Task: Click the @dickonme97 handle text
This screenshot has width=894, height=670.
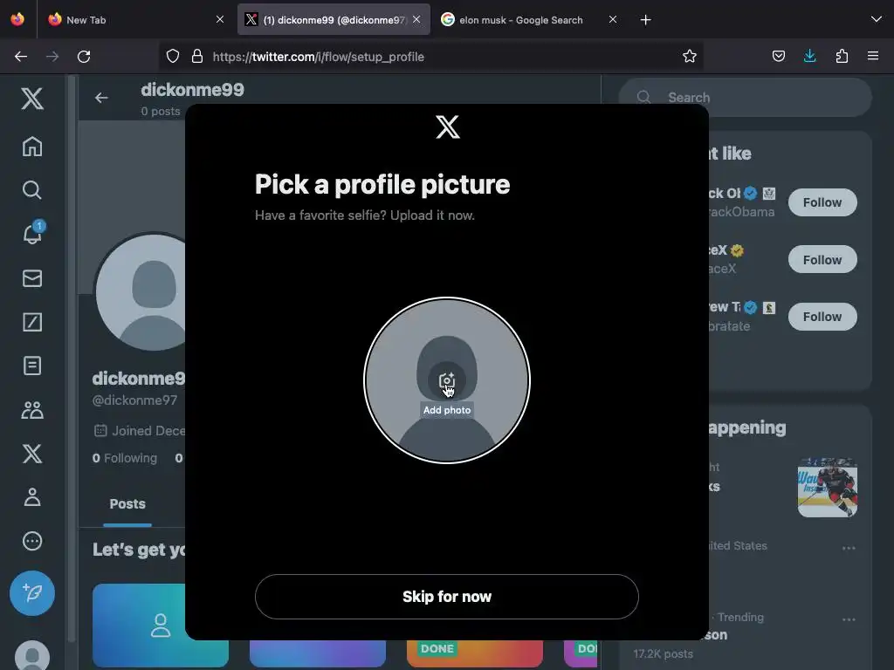Action: [135, 400]
